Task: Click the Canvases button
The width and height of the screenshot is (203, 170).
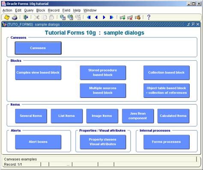Action: click(x=38, y=48)
